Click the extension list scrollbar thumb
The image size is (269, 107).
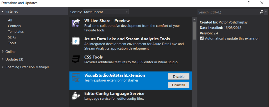(x=194, y=30)
